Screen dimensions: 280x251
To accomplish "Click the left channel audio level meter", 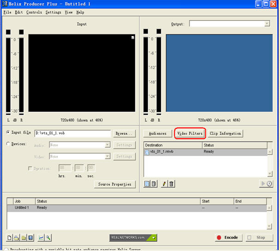I will pos(8,74).
